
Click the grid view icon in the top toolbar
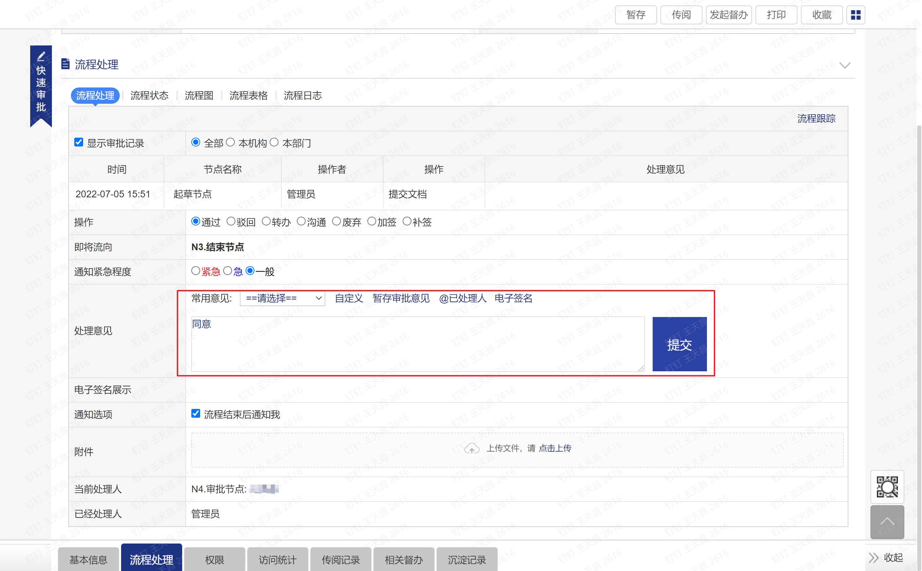point(855,15)
